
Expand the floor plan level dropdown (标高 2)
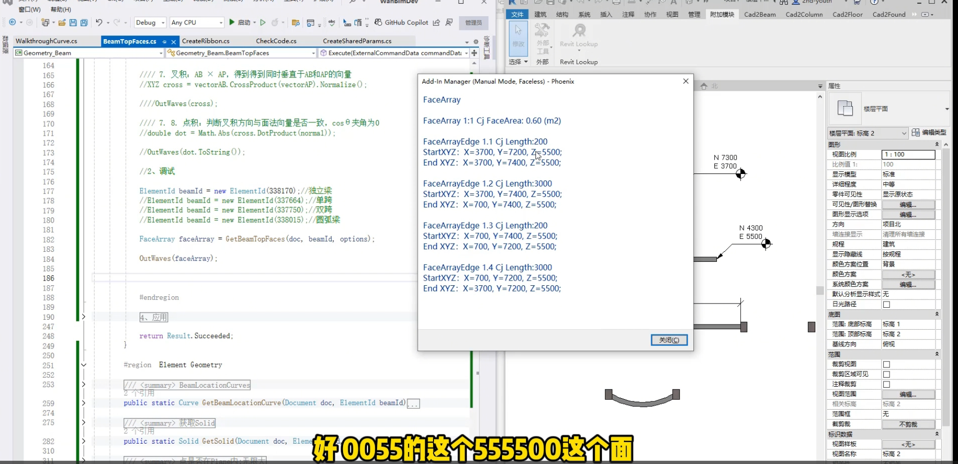(904, 133)
